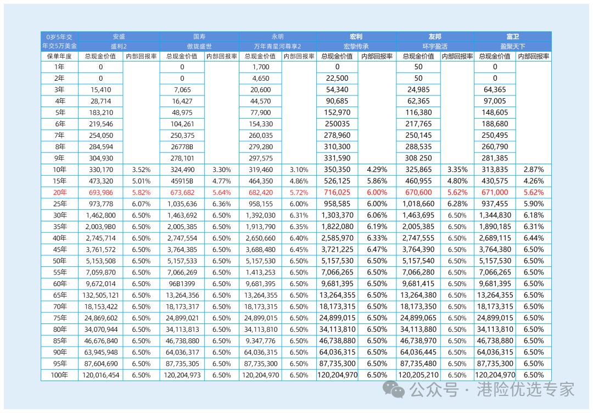Select the return rate 2.87%
This screenshot has width=593, height=413.
(534, 170)
